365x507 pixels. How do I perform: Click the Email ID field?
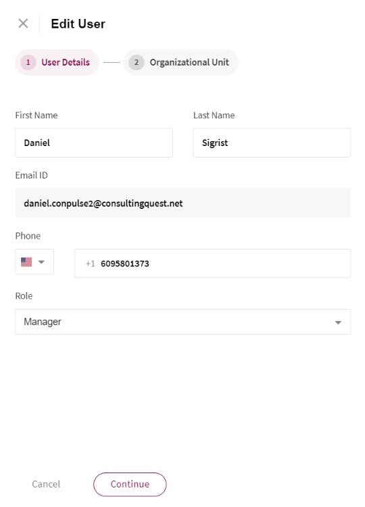(x=182, y=203)
